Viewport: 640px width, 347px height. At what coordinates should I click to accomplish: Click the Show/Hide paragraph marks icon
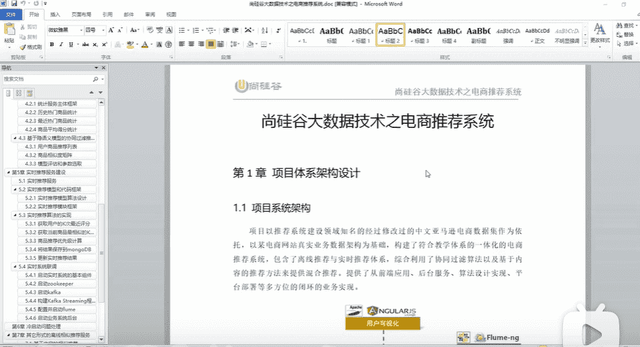tap(278, 30)
